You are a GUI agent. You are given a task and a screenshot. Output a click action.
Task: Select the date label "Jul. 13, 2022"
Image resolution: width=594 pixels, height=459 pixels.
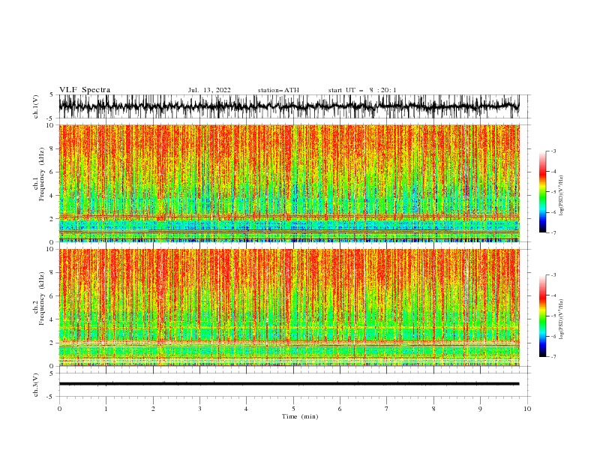click(x=209, y=90)
